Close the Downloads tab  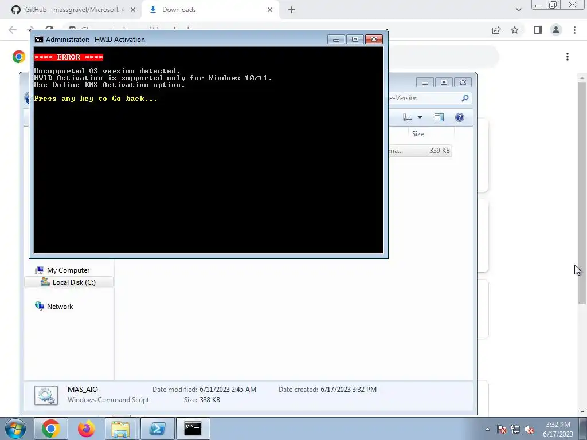tap(270, 10)
